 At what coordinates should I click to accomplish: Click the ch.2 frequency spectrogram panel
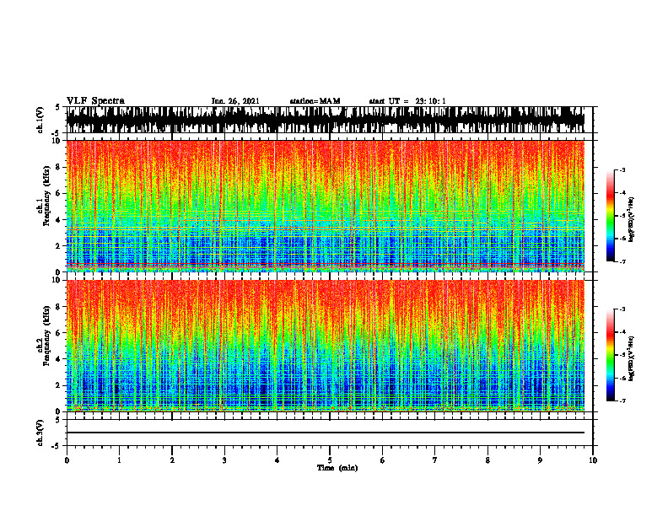coord(326,346)
